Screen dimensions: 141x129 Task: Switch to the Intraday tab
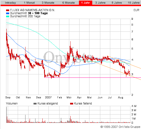[10, 3]
